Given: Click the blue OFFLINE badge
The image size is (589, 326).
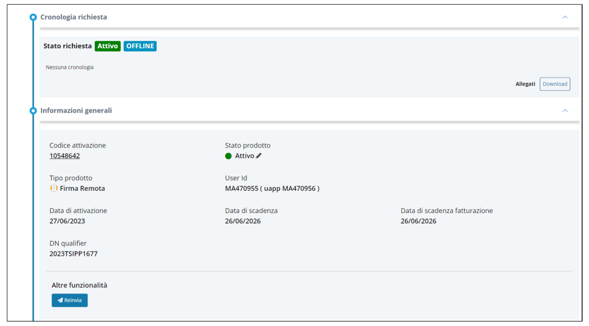Looking at the screenshot, I should coord(140,46).
